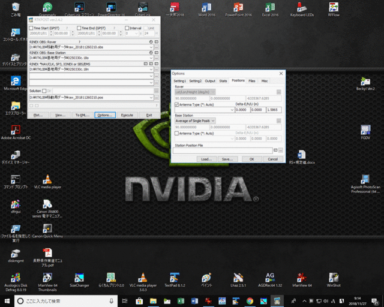Expand the rover OBS file path dropdown
This screenshot has height=307, width=384.
[x=151, y=47]
